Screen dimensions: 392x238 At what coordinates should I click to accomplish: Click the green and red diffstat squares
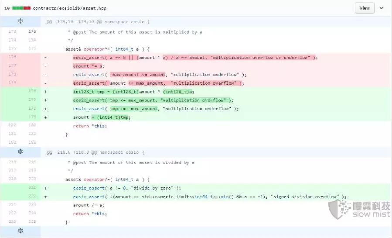pyautogui.click(x=22, y=8)
